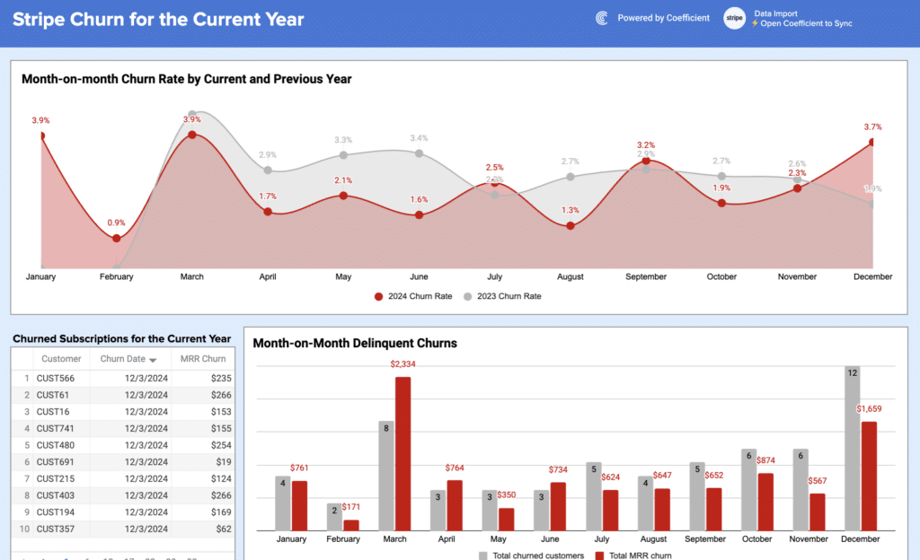
Task: Click the May 2023 3.3% gray point
Action: 343,155
